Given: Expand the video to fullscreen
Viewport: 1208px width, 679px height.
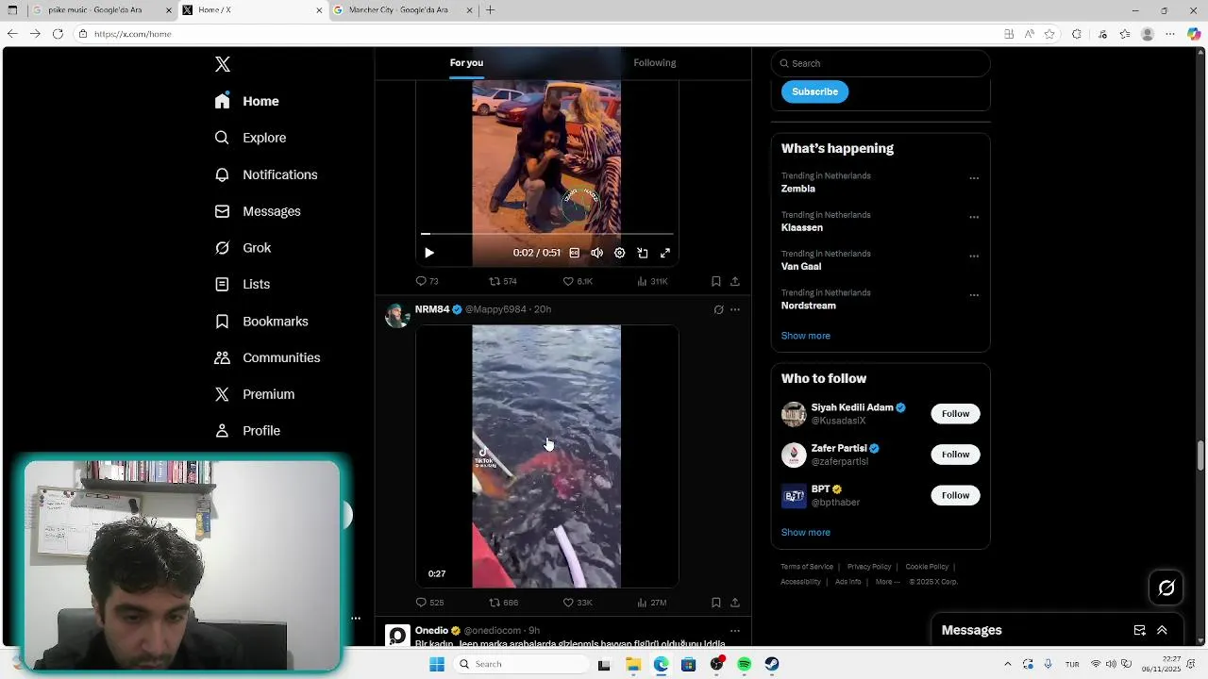Looking at the screenshot, I should point(665,253).
